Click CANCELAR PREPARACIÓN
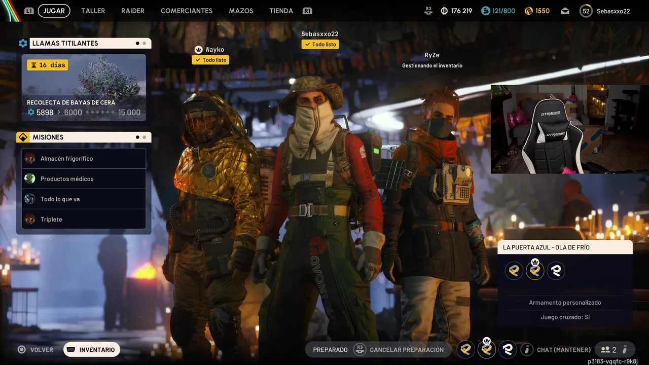 [x=407, y=350]
